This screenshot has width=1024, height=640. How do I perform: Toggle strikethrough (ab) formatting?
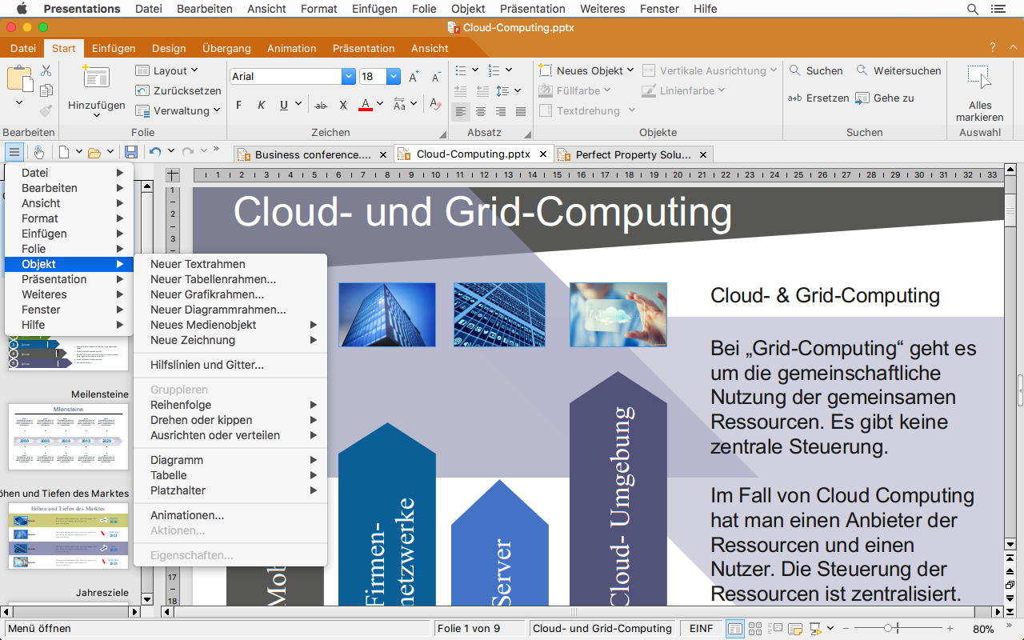click(x=321, y=105)
